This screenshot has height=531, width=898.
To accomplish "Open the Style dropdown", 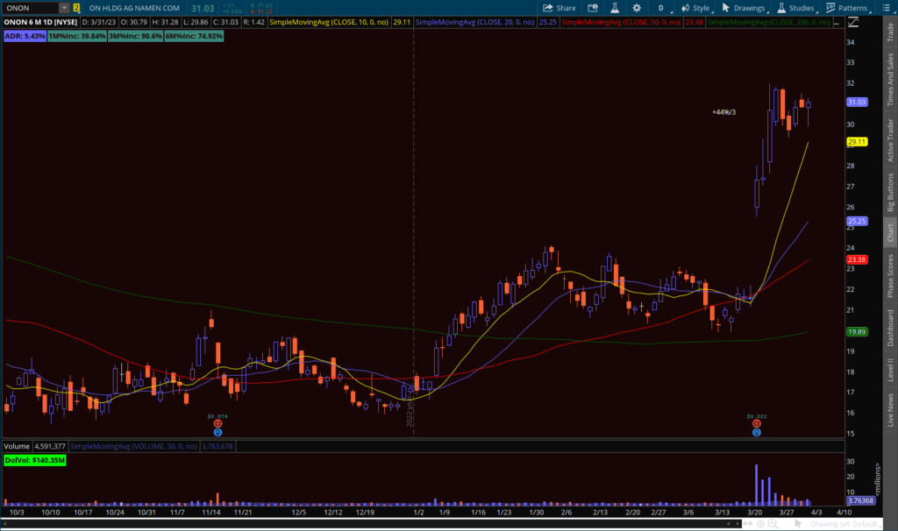I will (695, 8).
